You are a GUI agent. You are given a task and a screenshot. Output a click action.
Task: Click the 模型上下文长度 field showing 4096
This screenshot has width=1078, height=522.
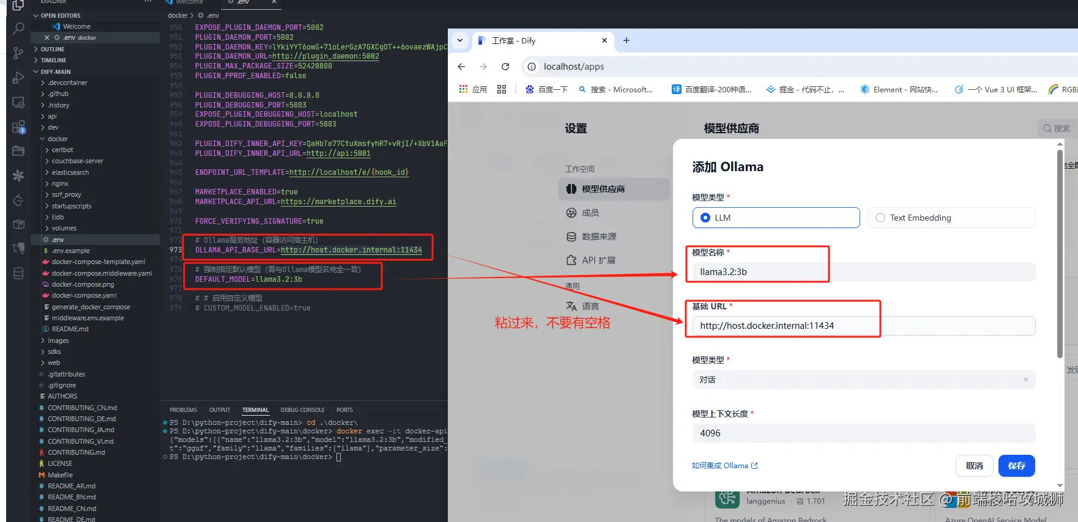(864, 433)
